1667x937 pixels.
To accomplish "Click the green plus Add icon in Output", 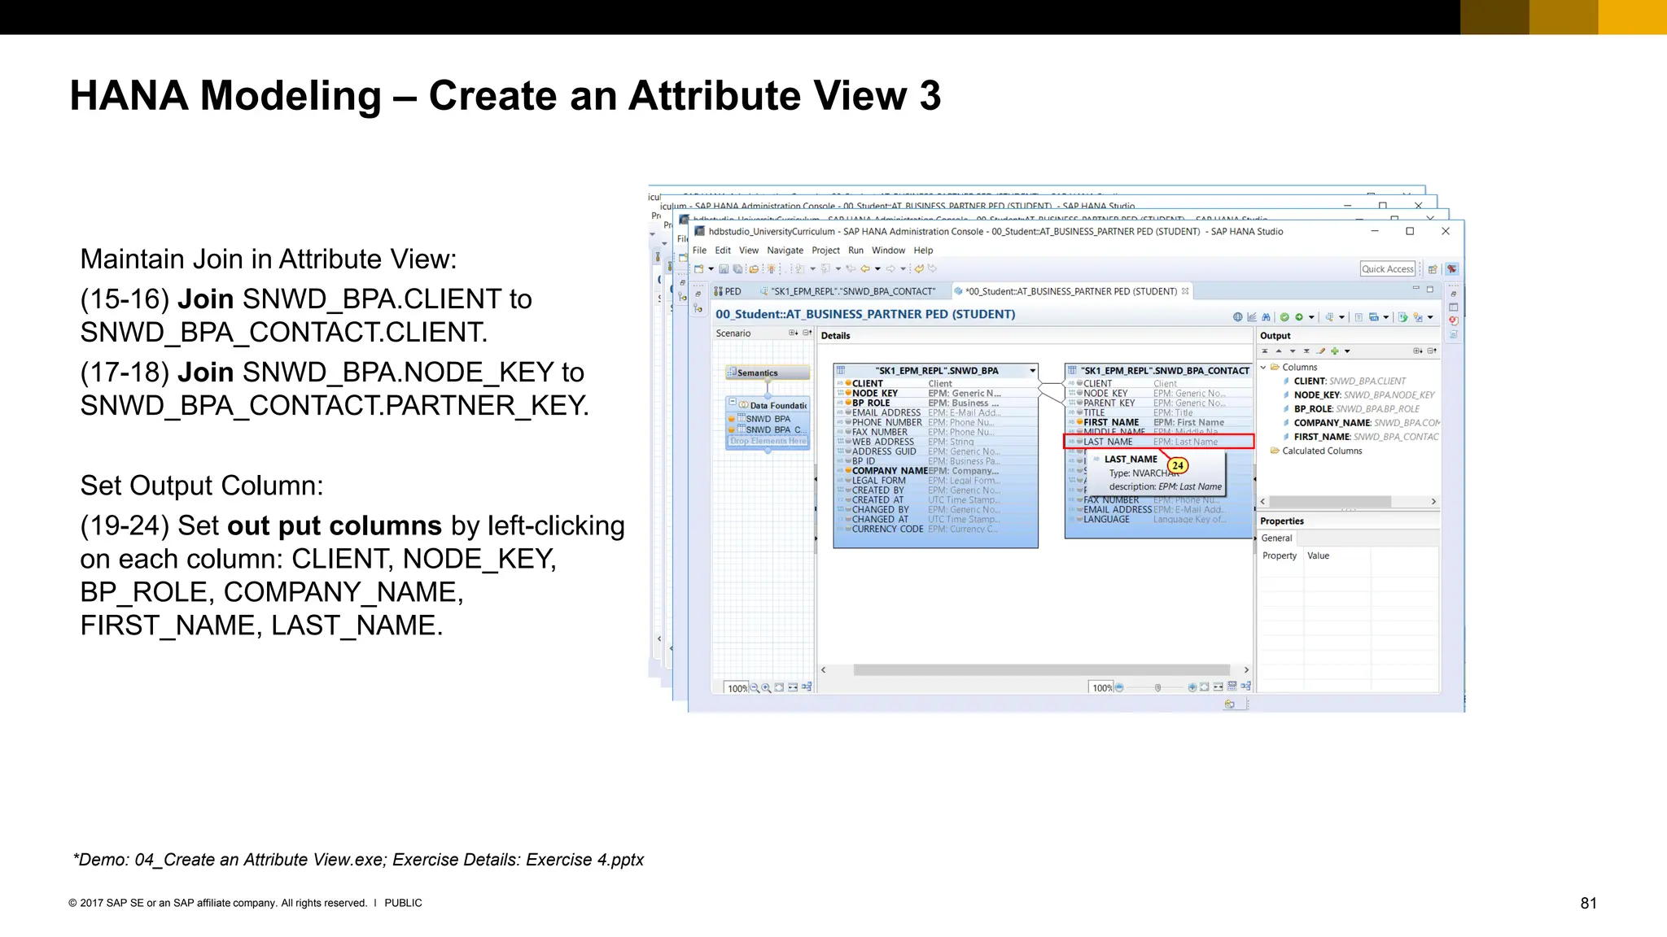I will (1335, 351).
